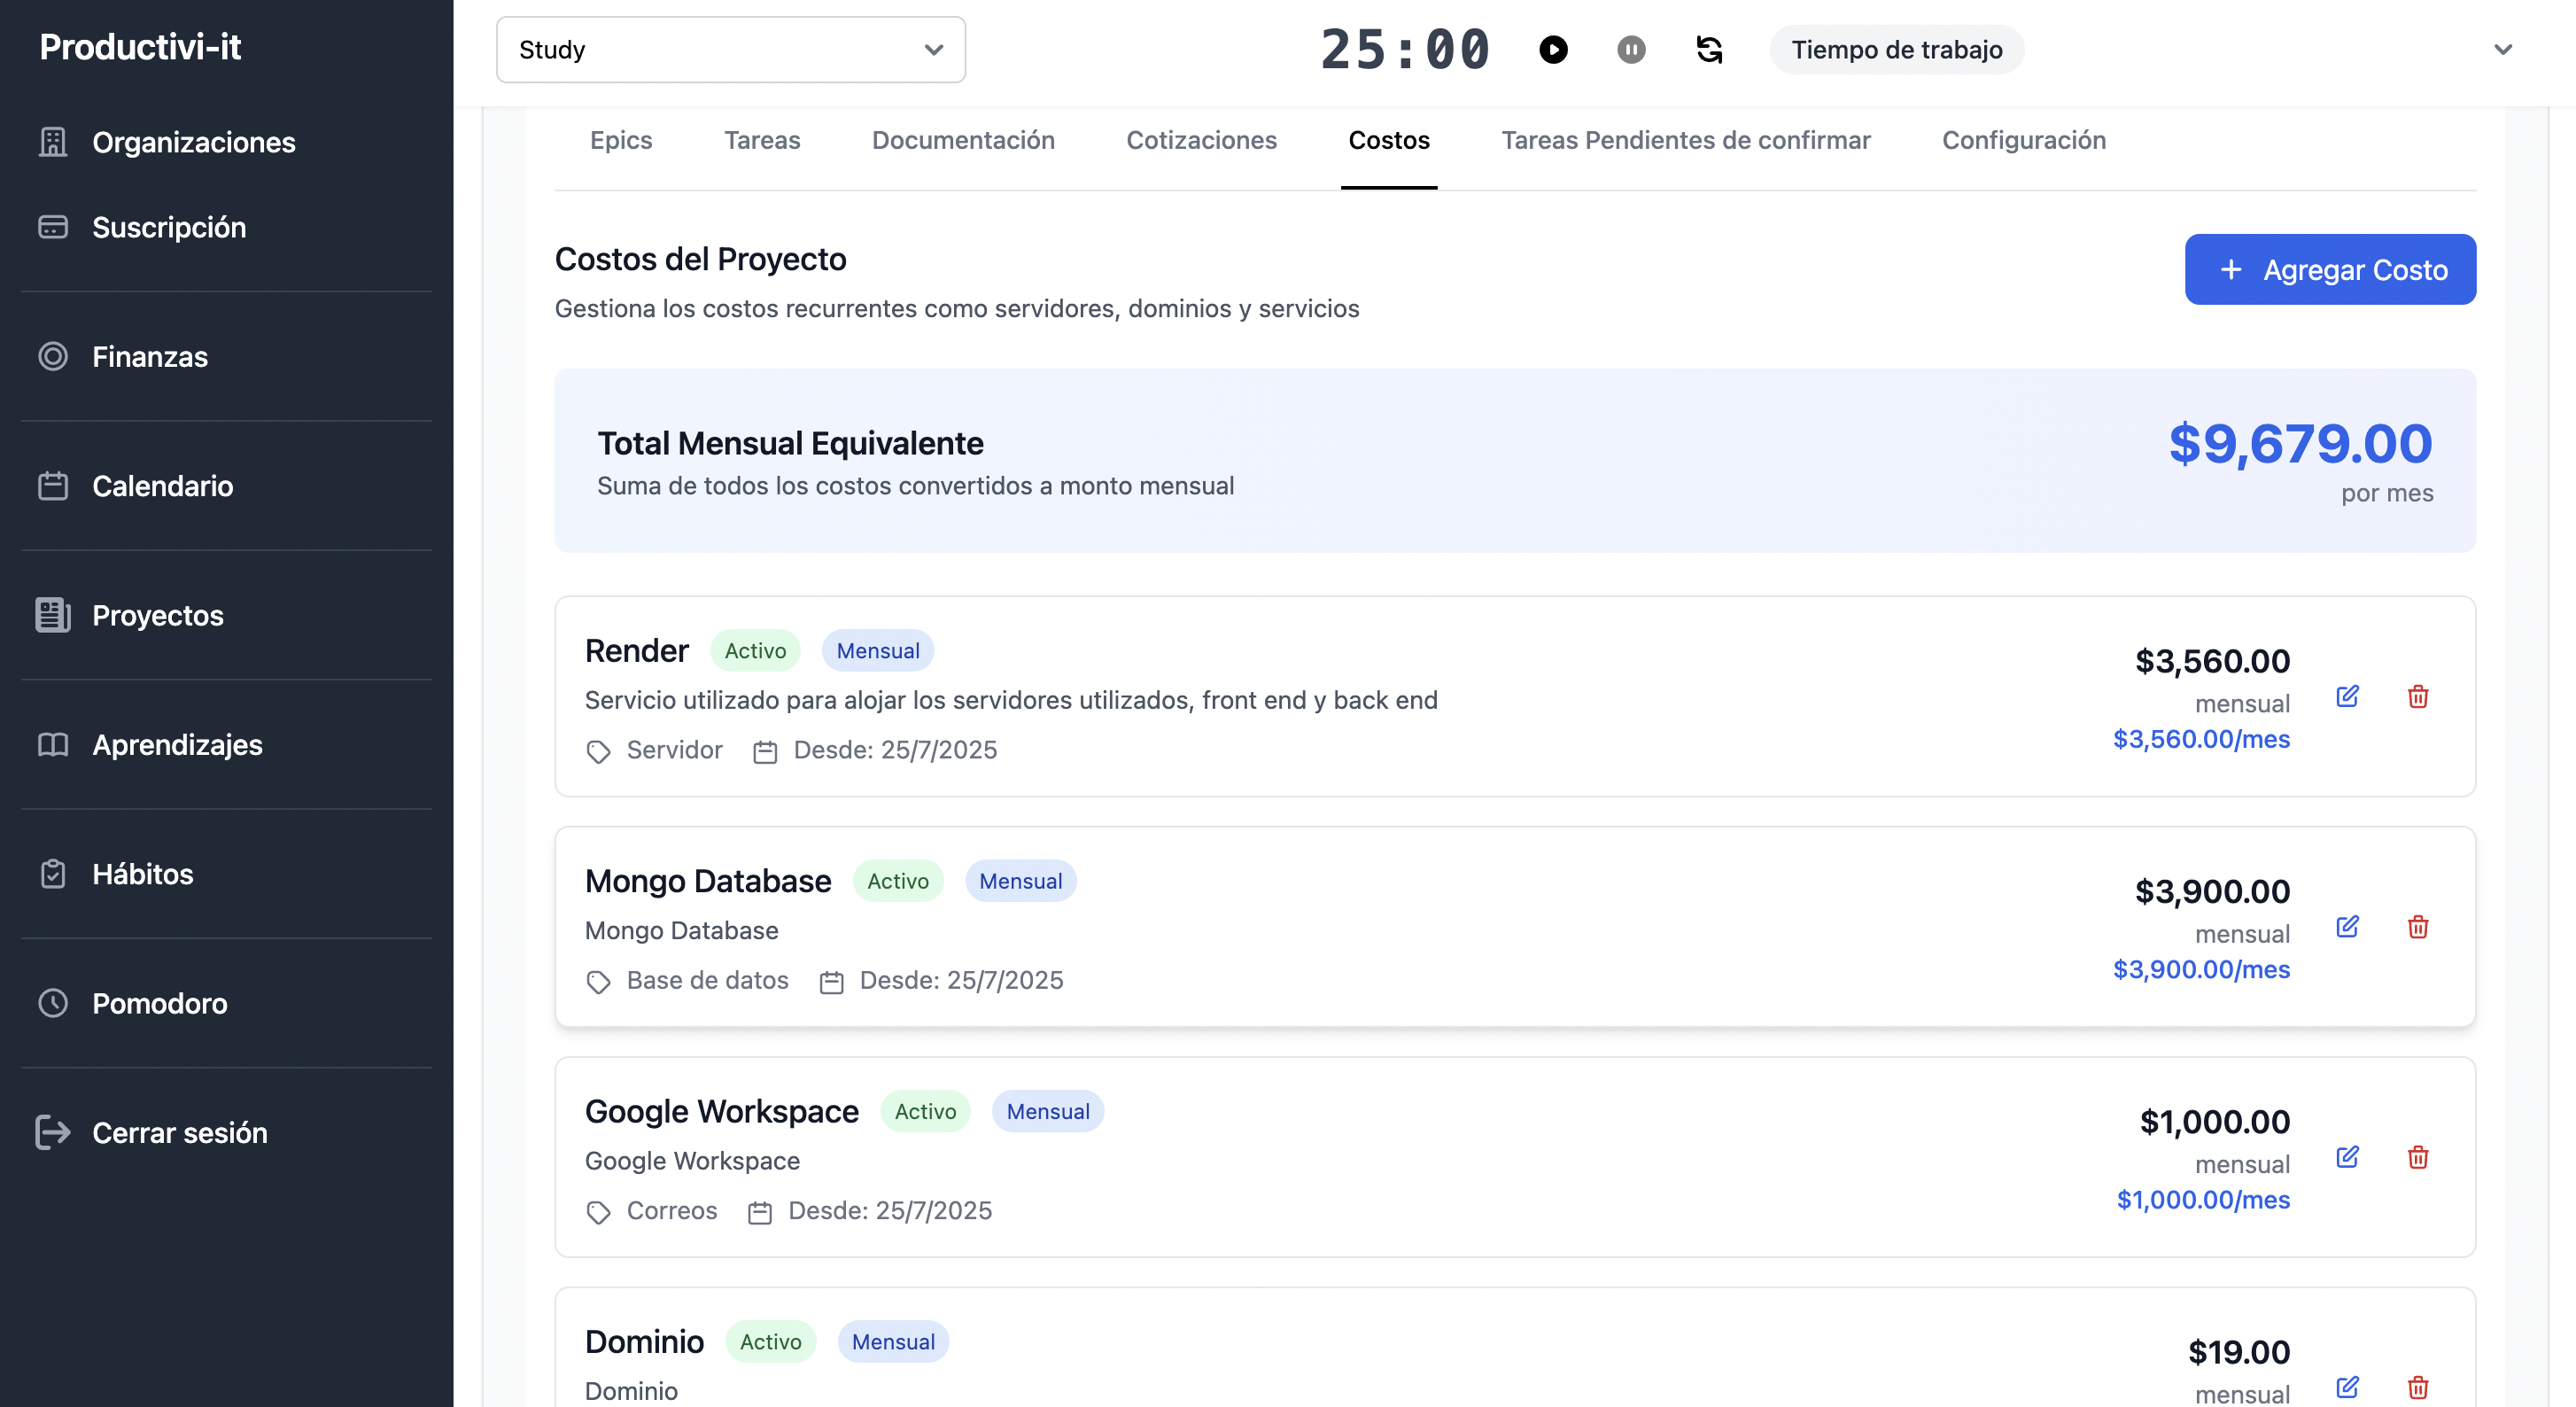The height and width of the screenshot is (1407, 2576).
Task: Edit the Render cost entry
Action: click(2348, 696)
